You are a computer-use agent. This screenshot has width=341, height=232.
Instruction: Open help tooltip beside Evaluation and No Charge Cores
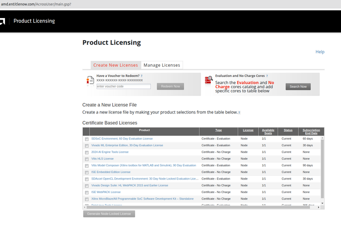click(x=267, y=76)
